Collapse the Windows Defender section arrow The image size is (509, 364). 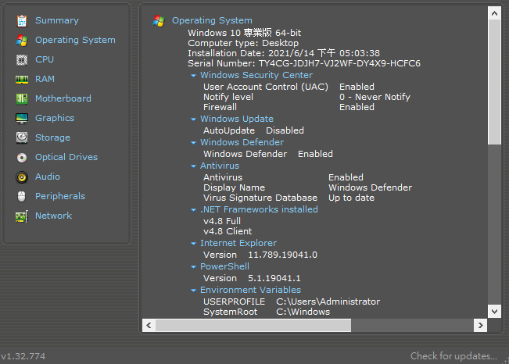[x=193, y=143]
